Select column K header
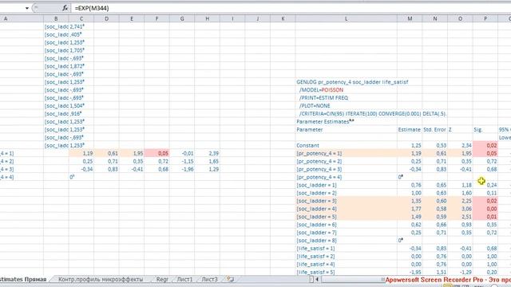 tap(283, 19)
